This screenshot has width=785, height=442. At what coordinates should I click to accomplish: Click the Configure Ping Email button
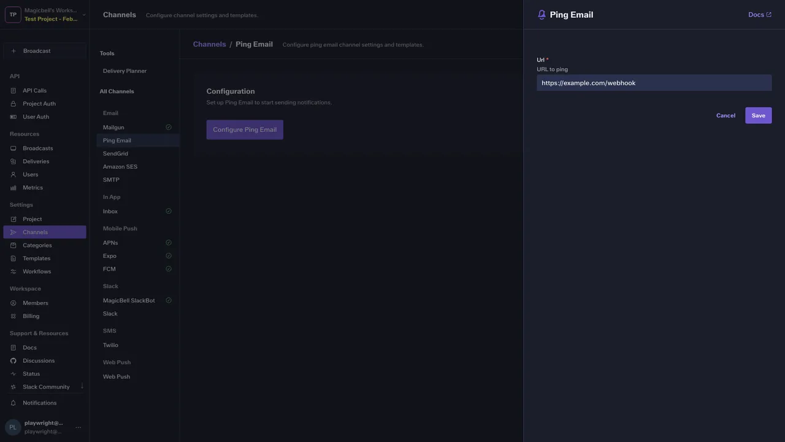(245, 130)
